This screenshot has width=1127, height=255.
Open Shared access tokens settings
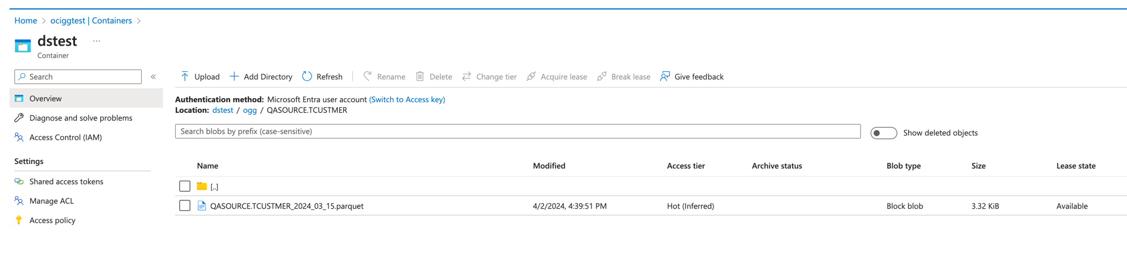coord(66,181)
